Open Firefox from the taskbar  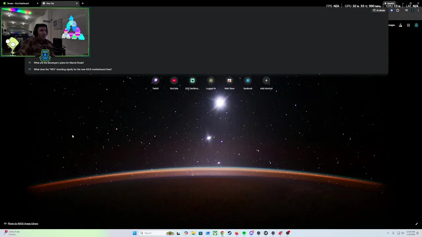pyautogui.click(x=237, y=233)
